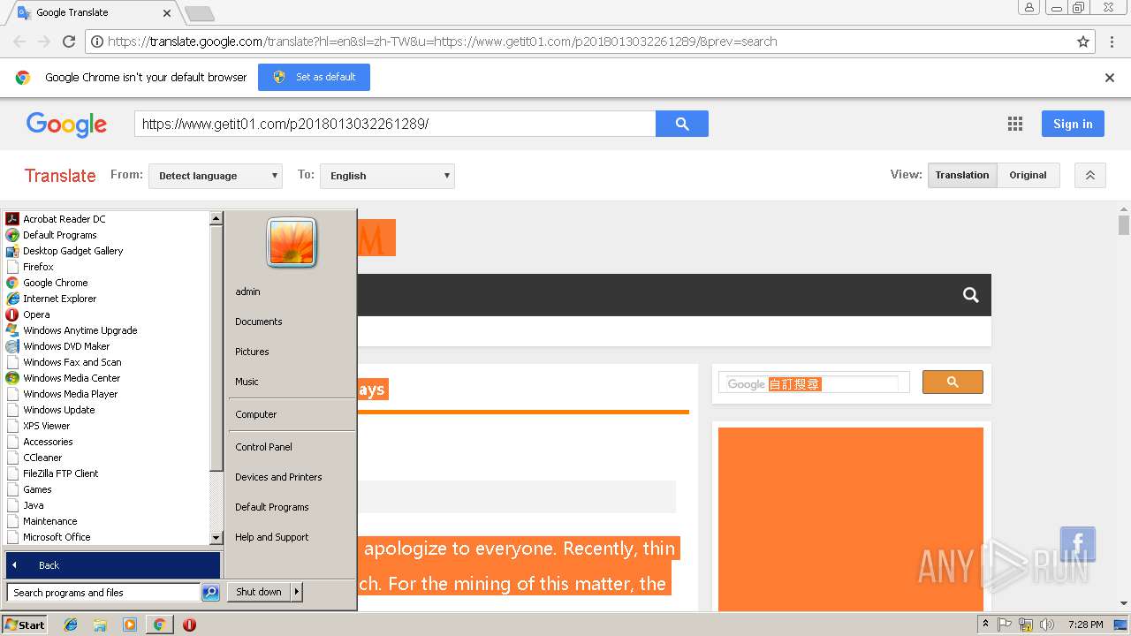Open Windows Fax and Scan

pyautogui.click(x=72, y=362)
